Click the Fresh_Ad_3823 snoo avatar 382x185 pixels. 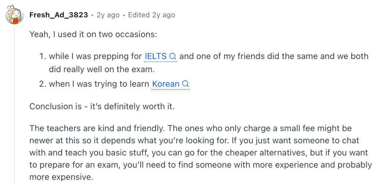point(14,15)
